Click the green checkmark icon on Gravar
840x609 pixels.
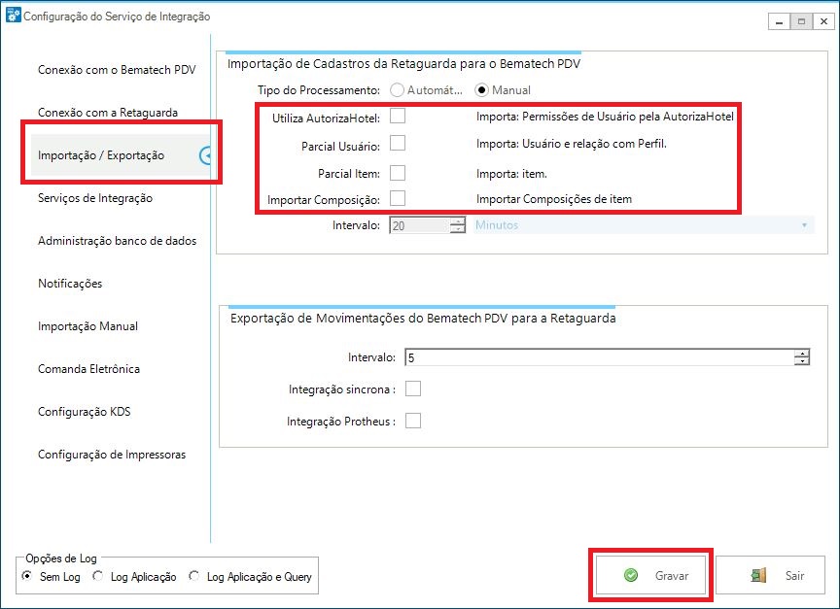click(631, 575)
